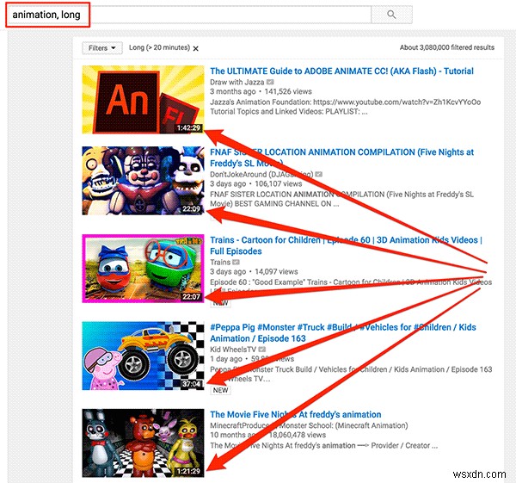Click the '3 days ago • 106,107 views' text
The width and height of the screenshot is (516, 483).
[x=255, y=184]
